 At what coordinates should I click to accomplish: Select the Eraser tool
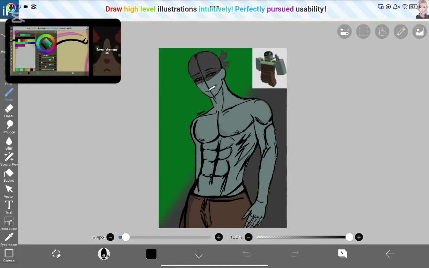pyautogui.click(x=9, y=111)
